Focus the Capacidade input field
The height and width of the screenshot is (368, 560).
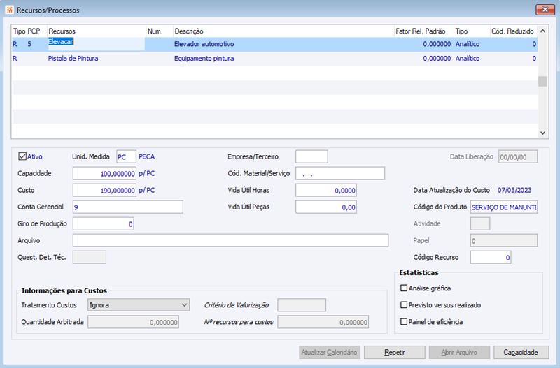click(x=104, y=173)
